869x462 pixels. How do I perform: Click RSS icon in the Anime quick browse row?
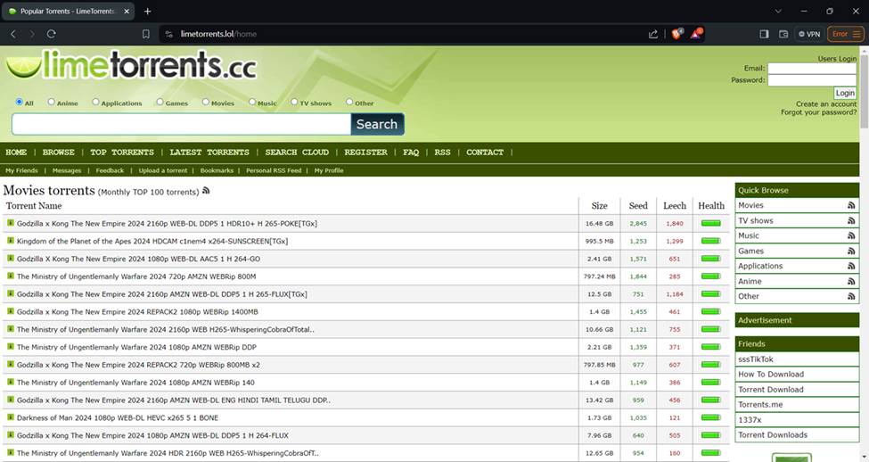[x=851, y=282]
